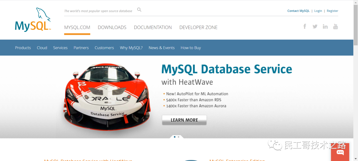Select the DOWNLOADS tab
The image size is (358, 161).
[112, 27]
